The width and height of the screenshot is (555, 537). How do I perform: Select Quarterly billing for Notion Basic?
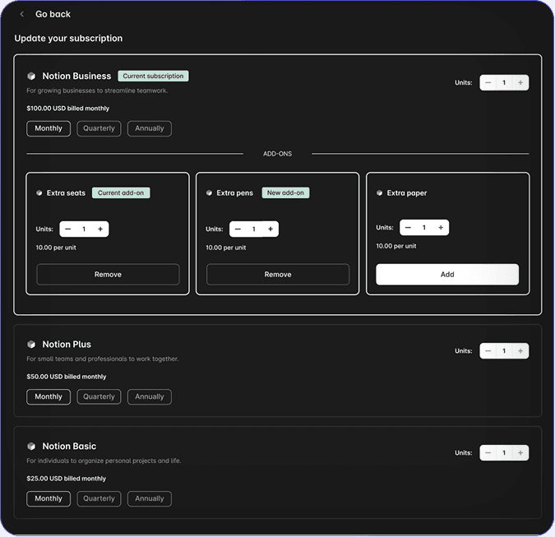pyautogui.click(x=99, y=499)
